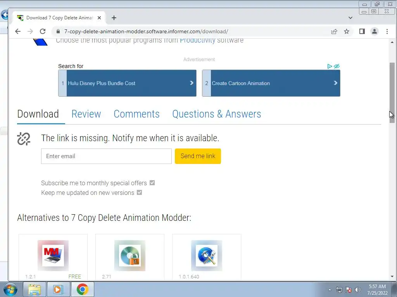This screenshot has width=397, height=297.
Task: Expand the tab search dropdown
Action: pos(350,18)
